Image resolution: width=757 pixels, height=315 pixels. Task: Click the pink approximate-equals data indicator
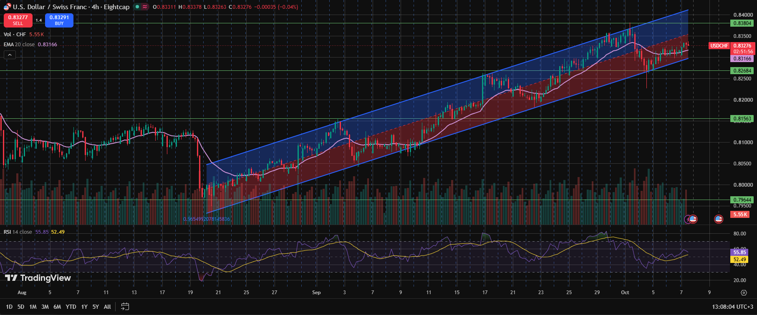pyautogui.click(x=145, y=7)
